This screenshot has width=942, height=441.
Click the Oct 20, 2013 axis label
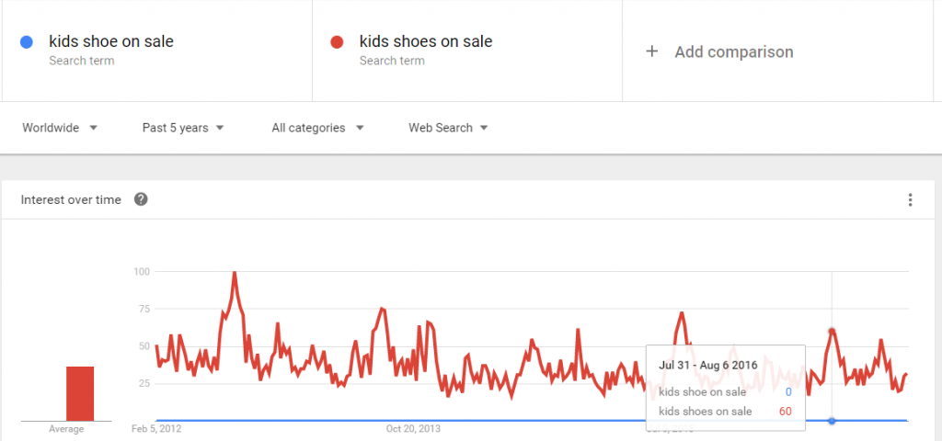(x=413, y=429)
